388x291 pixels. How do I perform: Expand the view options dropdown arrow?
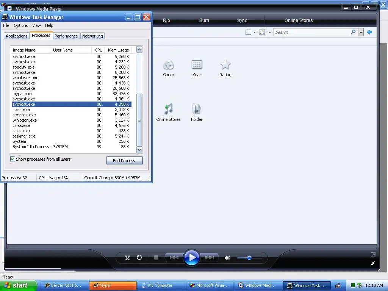[x=270, y=33]
